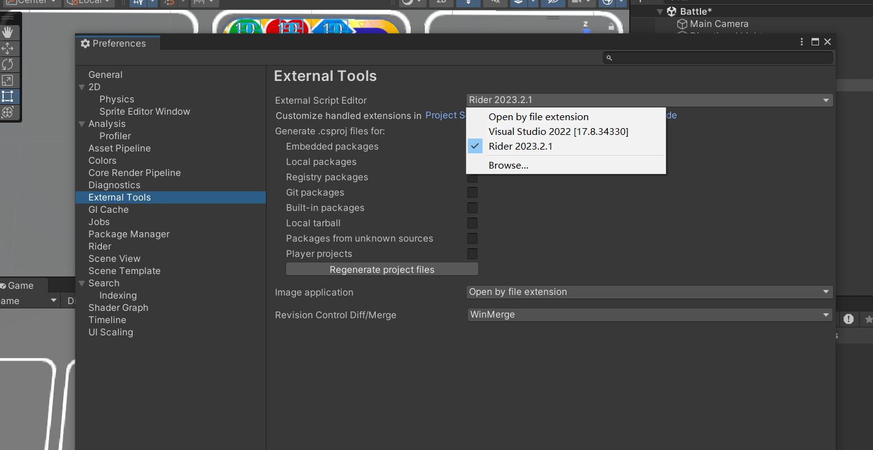
Task: Select Main Camera in Hierarchy
Action: pyautogui.click(x=719, y=24)
